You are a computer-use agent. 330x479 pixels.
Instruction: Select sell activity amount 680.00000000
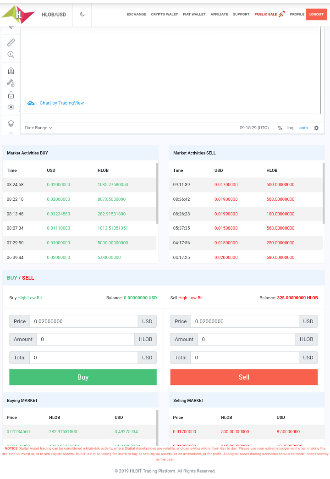(280, 258)
